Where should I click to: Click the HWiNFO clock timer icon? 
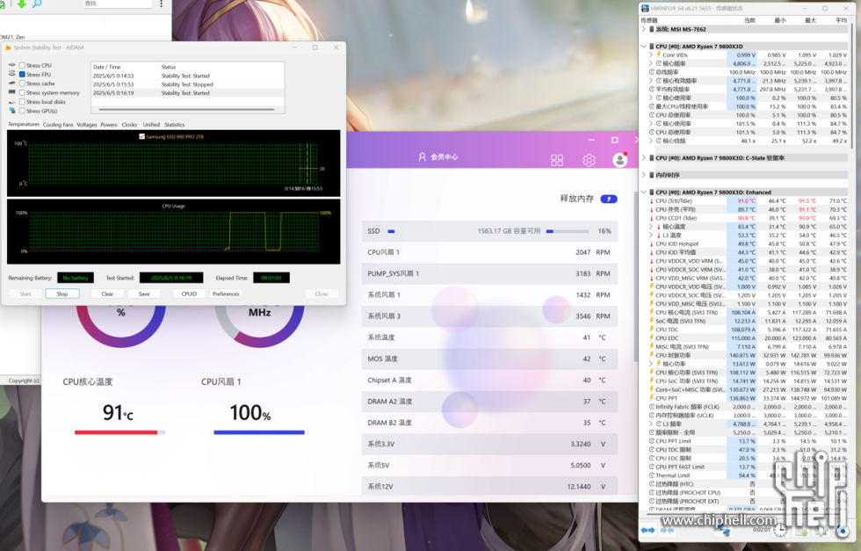click(780, 531)
